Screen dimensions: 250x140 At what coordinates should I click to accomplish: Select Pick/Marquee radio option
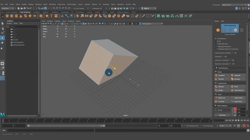pyautogui.click(x=216, y=38)
